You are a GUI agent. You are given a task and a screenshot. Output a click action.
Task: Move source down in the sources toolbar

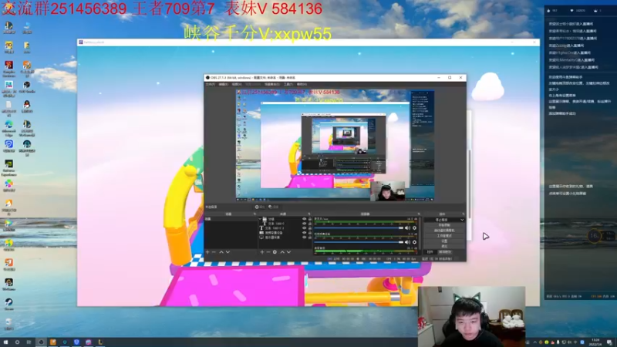pos(288,252)
